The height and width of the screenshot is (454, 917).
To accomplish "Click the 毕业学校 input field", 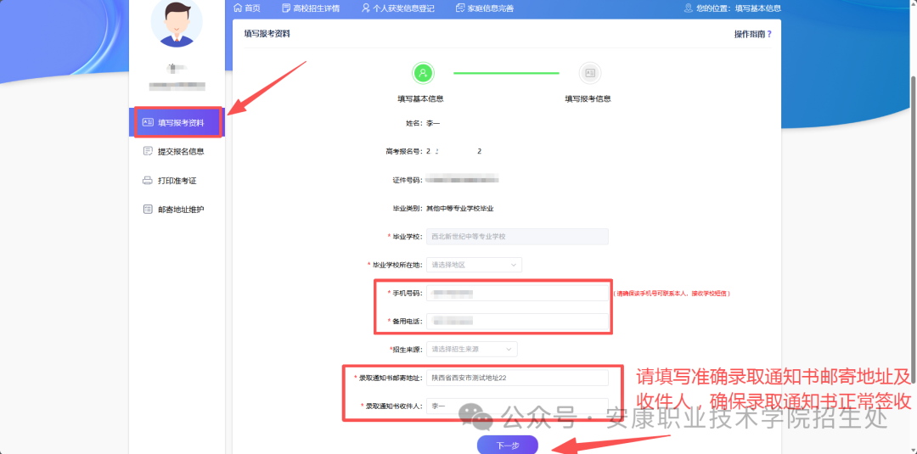I will (x=517, y=237).
